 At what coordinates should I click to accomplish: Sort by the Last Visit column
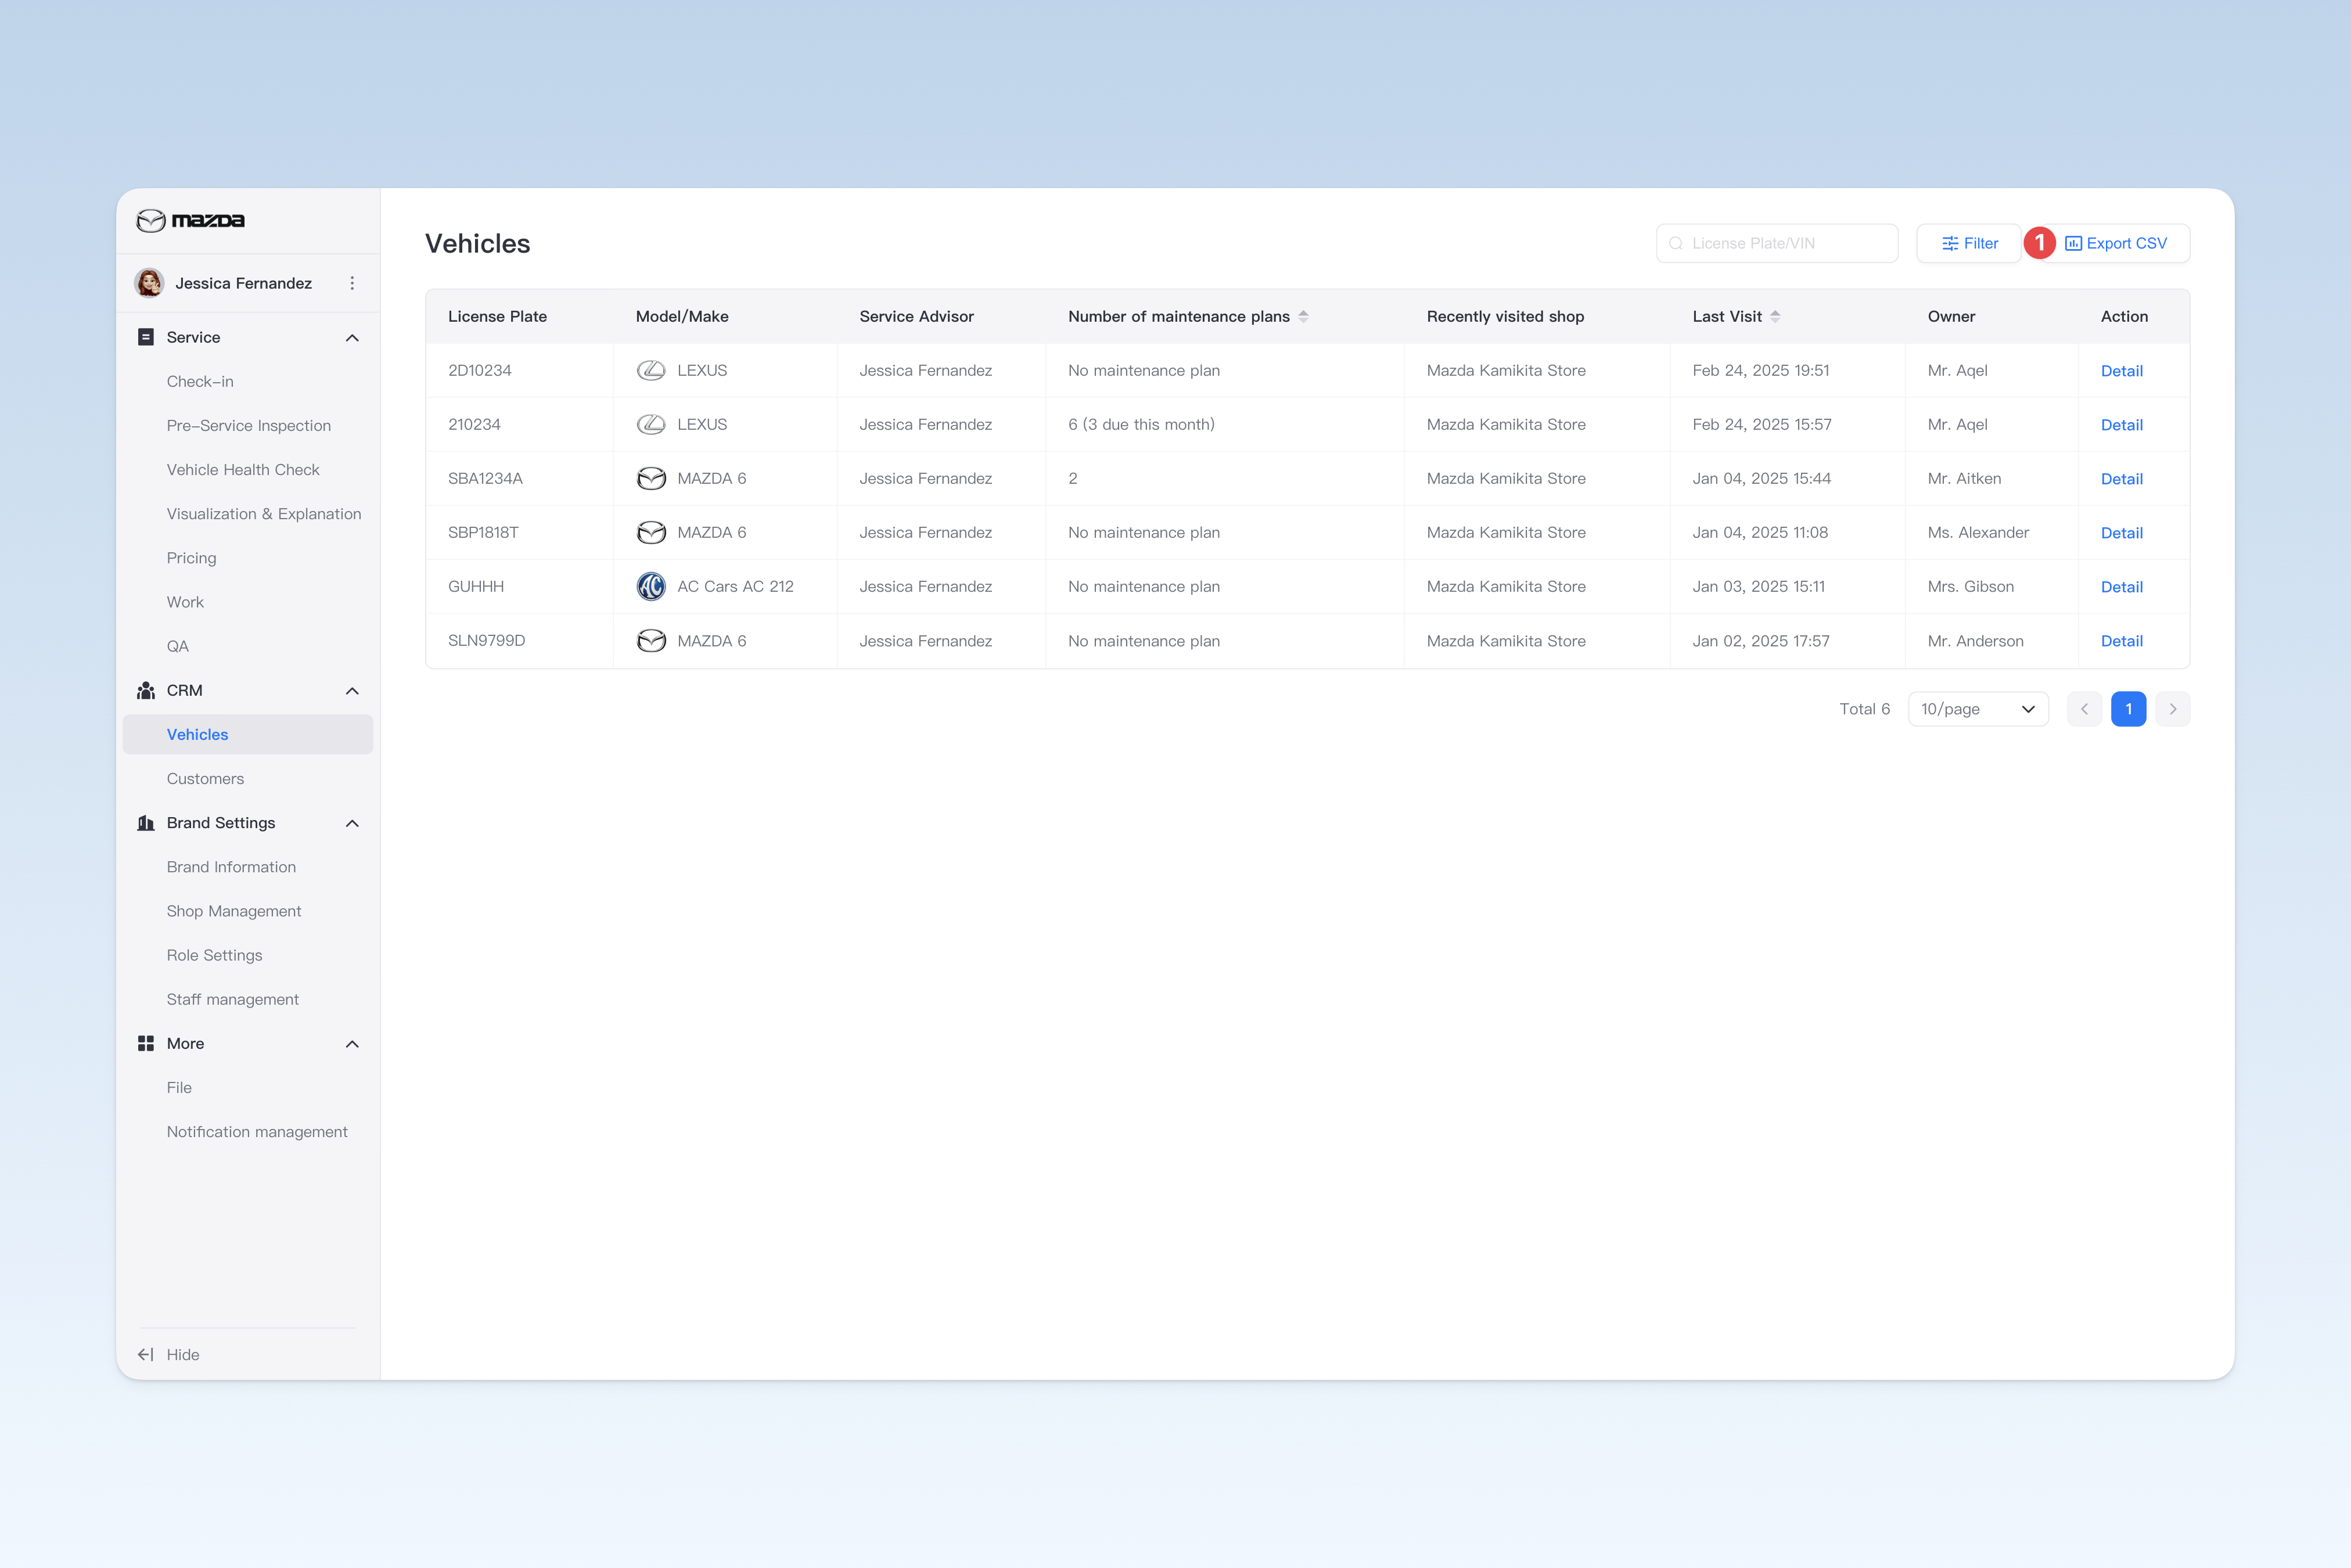click(x=1775, y=316)
